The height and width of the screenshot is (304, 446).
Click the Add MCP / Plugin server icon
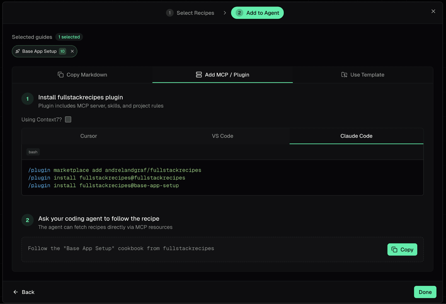tap(199, 75)
